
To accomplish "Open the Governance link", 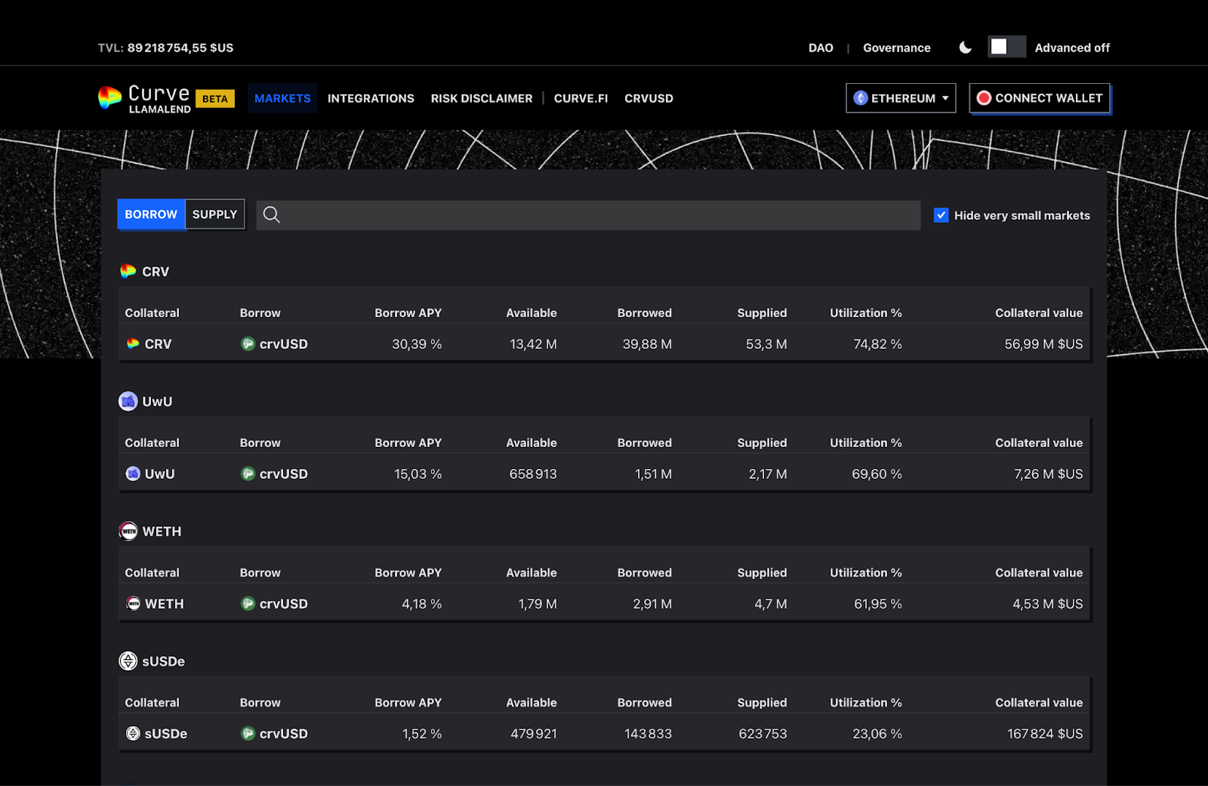I will click(897, 48).
